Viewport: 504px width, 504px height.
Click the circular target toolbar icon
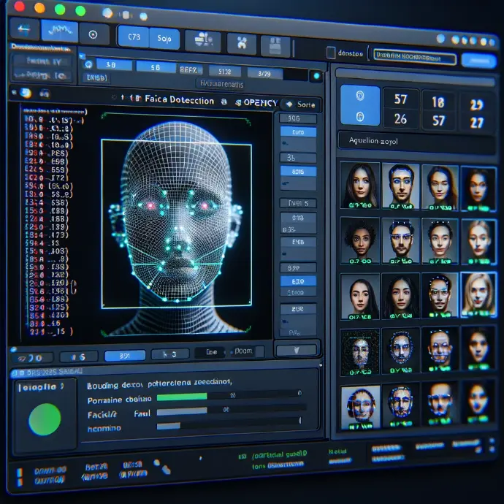[x=93, y=34]
